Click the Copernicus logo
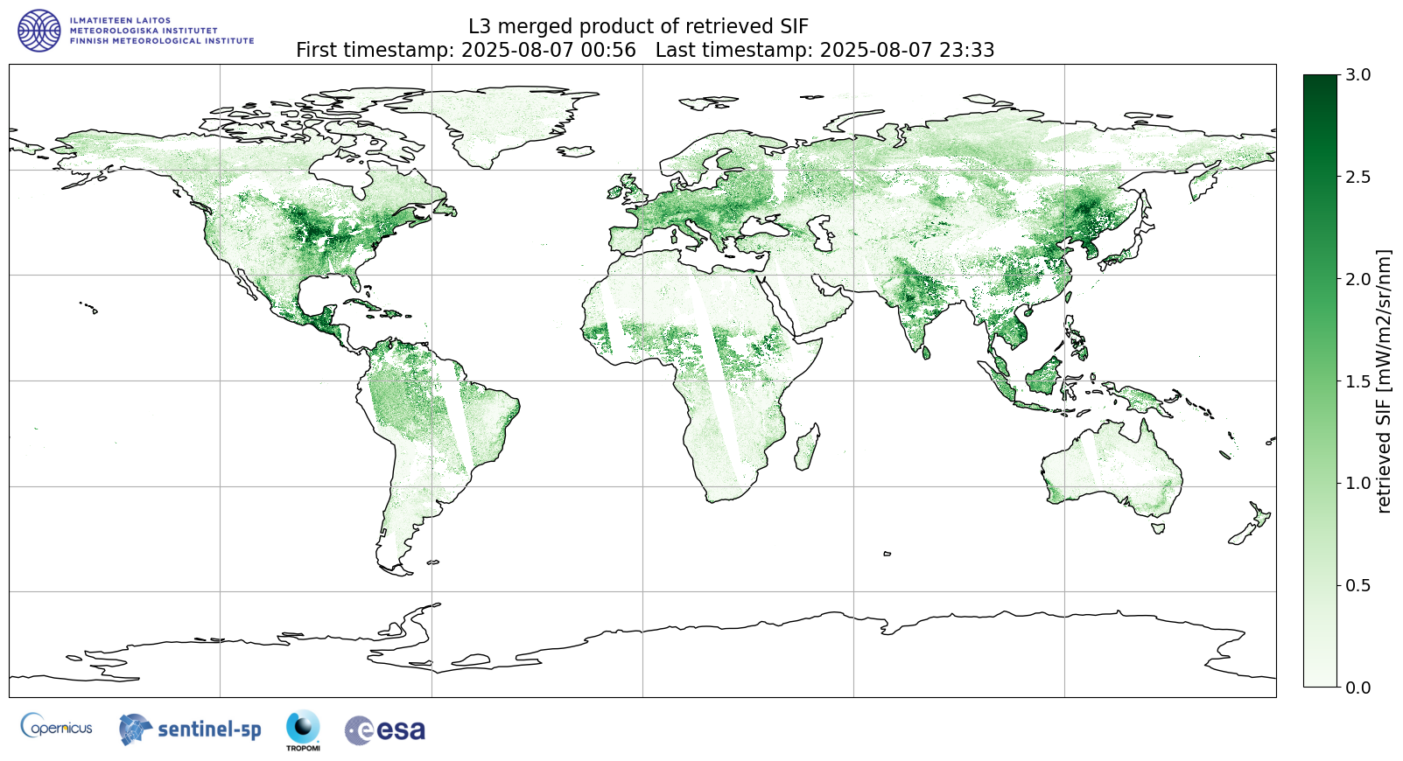 click(x=57, y=727)
